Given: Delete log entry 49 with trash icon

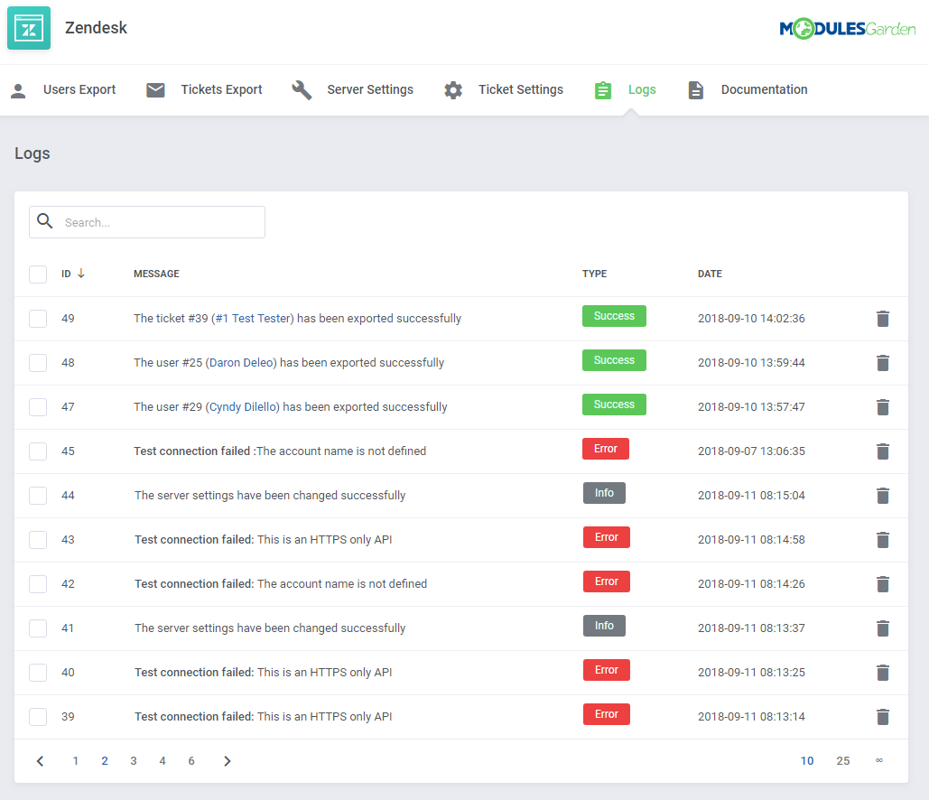Looking at the screenshot, I should coord(883,319).
